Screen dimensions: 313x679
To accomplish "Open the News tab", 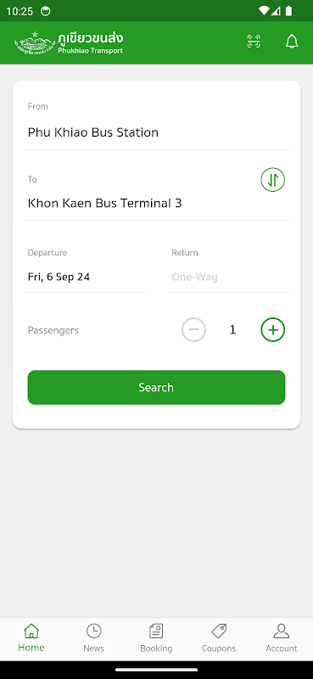I will tap(93, 638).
